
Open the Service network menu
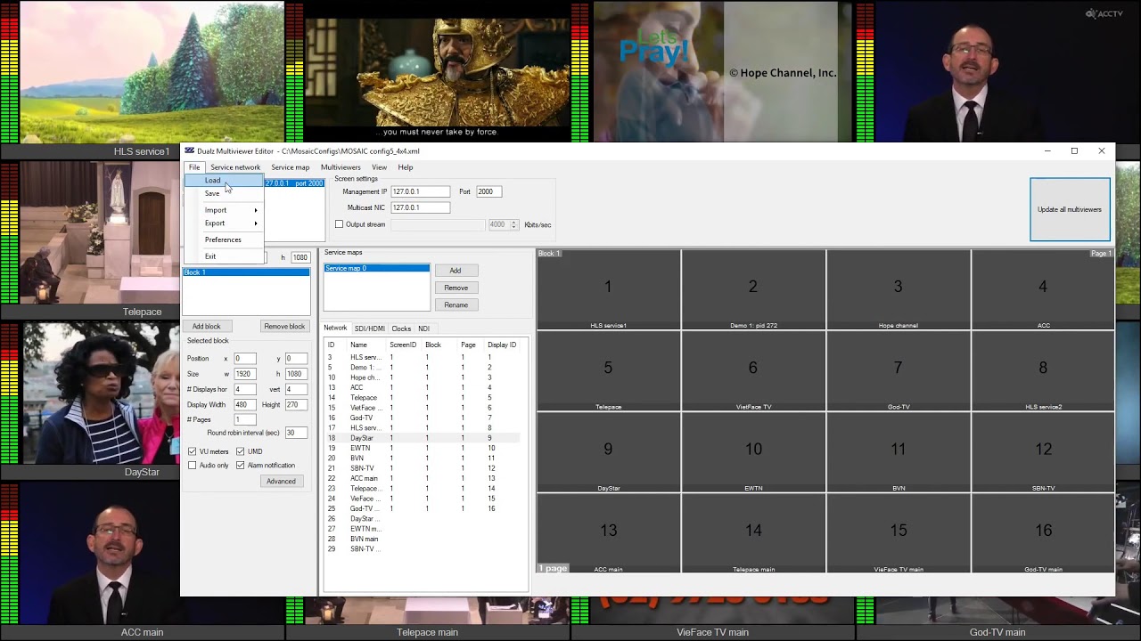235,167
